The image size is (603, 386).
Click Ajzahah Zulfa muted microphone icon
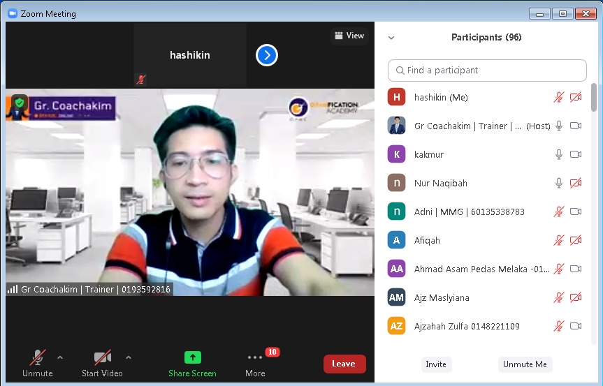559,326
